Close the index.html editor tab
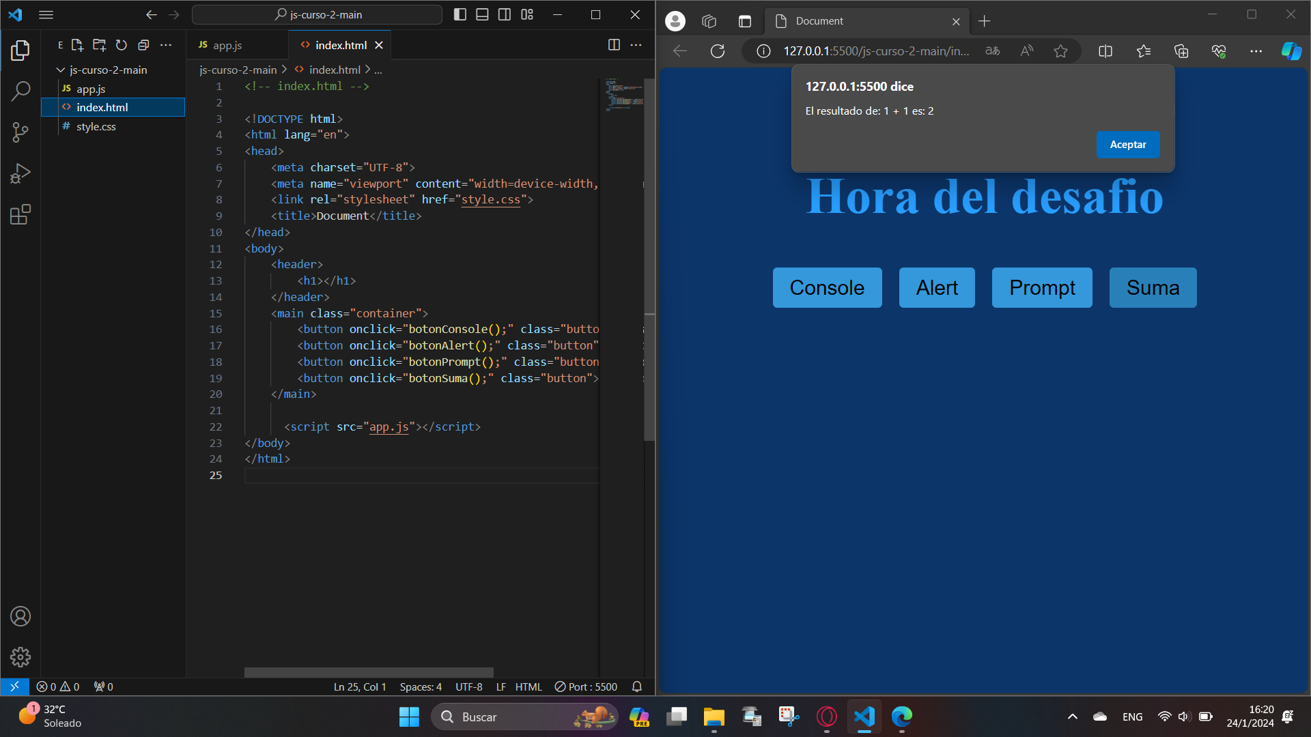This screenshot has width=1311, height=737. click(x=379, y=45)
